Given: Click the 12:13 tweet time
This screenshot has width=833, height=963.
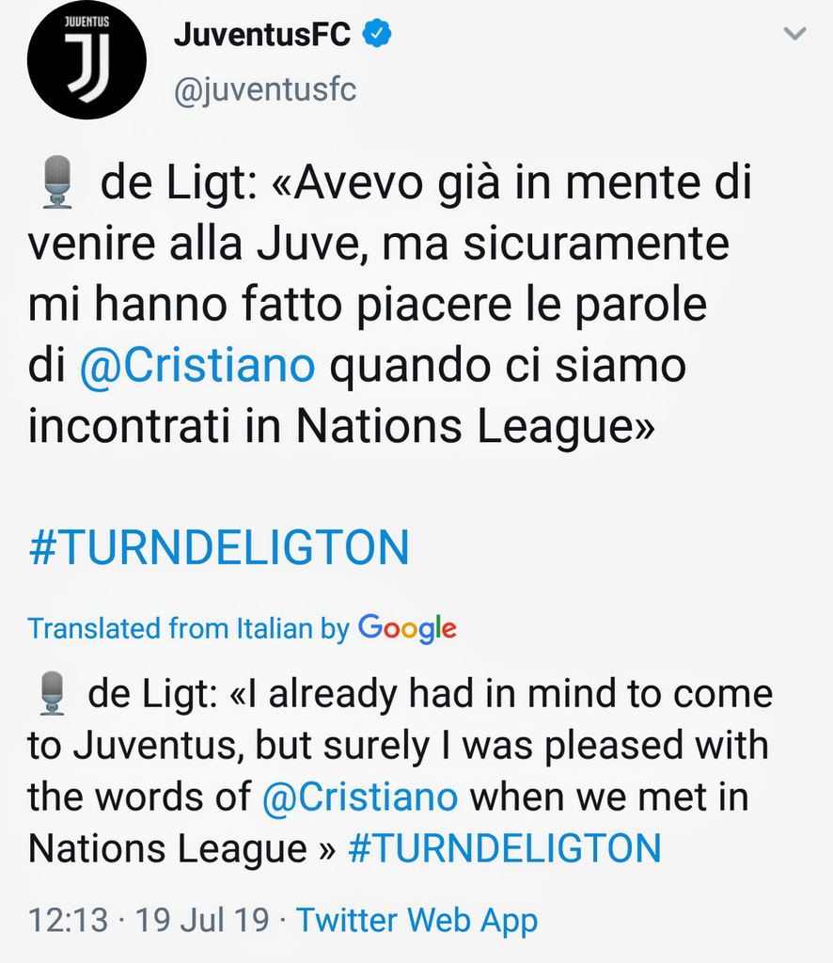Looking at the screenshot, I should [x=69, y=920].
